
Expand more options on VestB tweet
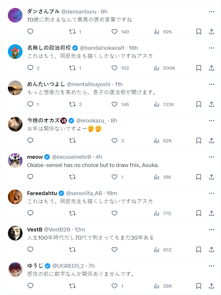(x=212, y=230)
